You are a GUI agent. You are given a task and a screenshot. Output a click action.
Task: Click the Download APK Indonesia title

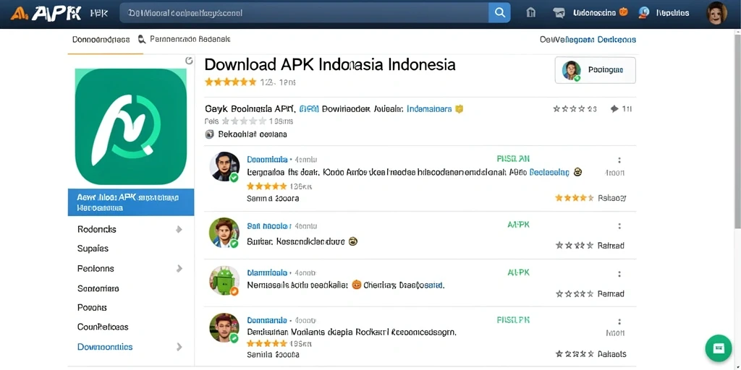click(x=330, y=64)
